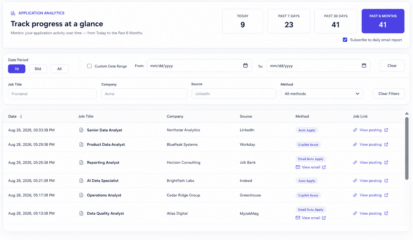
Task: Click the Date column sort arrows icon
Action: [x=21, y=116]
